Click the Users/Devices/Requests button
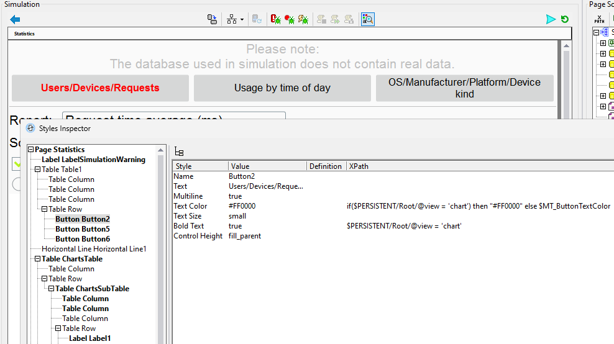Viewport: 614px width, 344px height. click(100, 88)
